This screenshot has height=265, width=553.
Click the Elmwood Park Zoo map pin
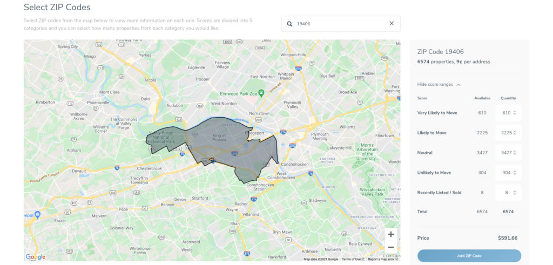261,93
